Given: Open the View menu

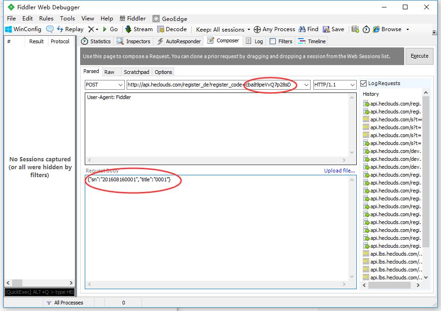Looking at the screenshot, I should [88, 19].
